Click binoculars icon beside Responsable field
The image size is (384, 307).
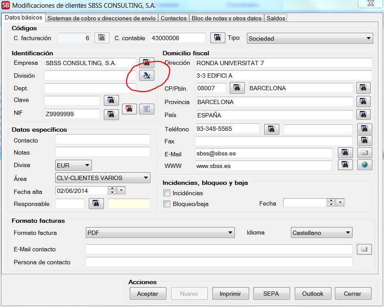tap(96, 203)
